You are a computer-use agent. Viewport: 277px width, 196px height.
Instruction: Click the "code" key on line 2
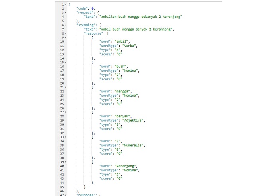point(82,8)
